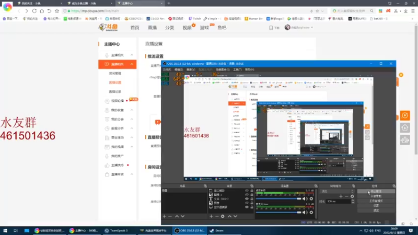Click the OBS transition duration field
Image resolution: width=418 pixels, height=235 pixels.
(x=339, y=202)
